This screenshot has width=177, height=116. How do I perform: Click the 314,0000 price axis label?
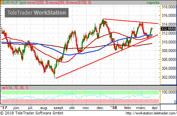click(169, 24)
